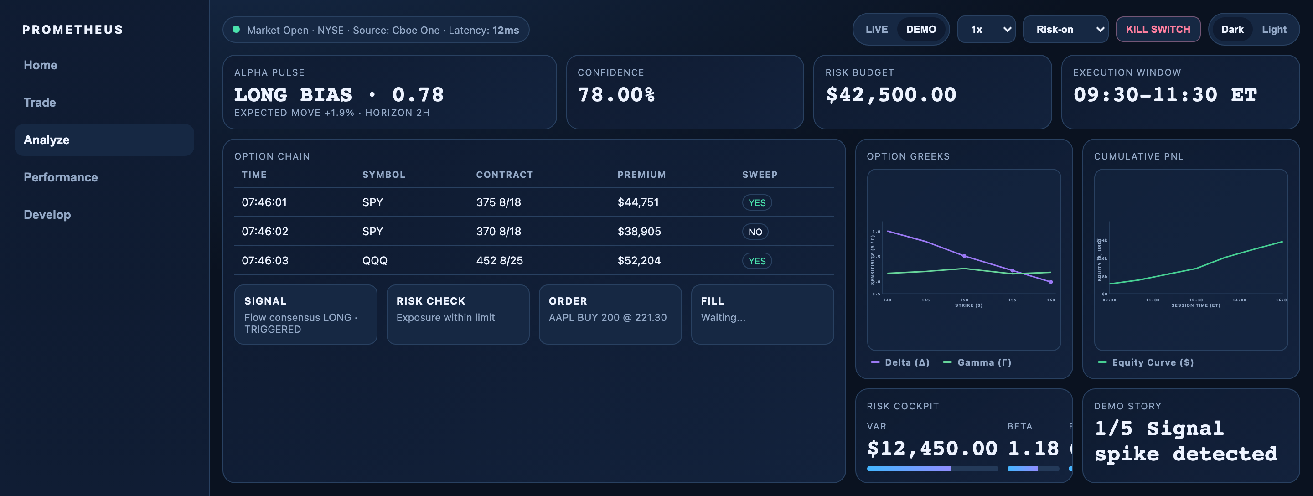Click the Risk Budget $42,500.00 value

point(891,95)
